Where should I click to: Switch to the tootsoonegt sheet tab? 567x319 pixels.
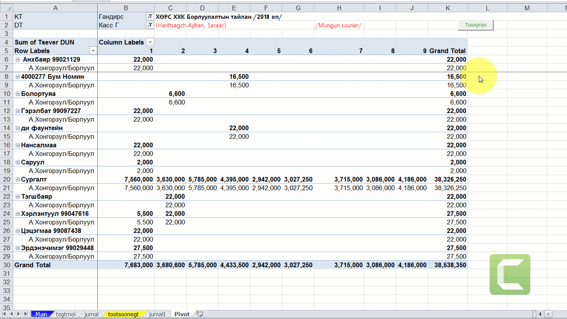tap(123, 314)
